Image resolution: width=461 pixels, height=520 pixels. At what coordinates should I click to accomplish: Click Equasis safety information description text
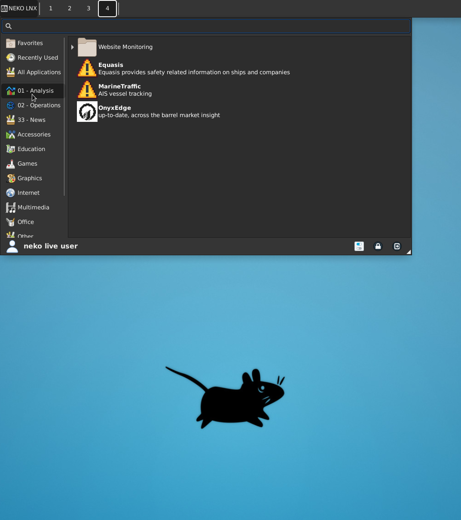click(x=194, y=72)
